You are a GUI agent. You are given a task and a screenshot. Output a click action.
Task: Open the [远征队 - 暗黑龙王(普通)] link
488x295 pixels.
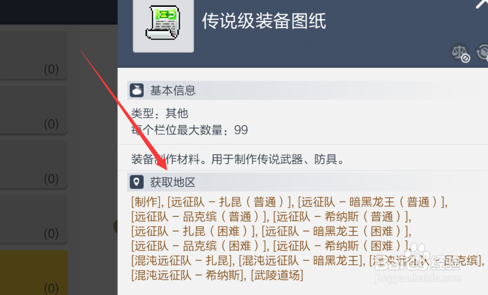[x=371, y=202]
